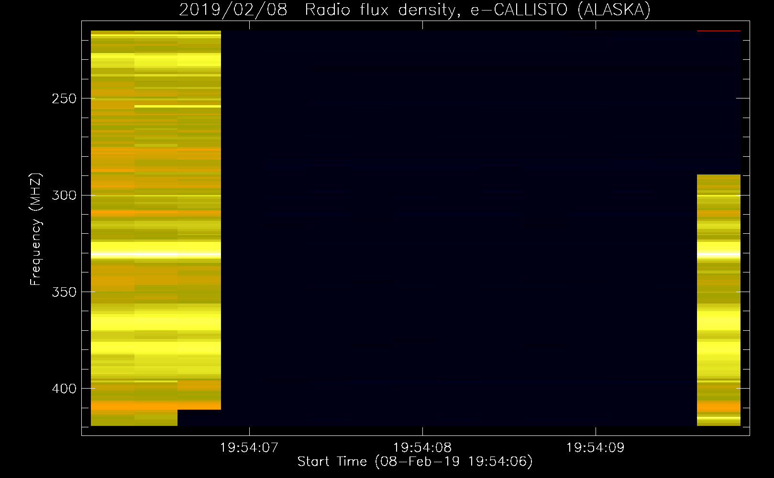
Task: Click the '19:54:09' time tick label
Action: click(596, 448)
